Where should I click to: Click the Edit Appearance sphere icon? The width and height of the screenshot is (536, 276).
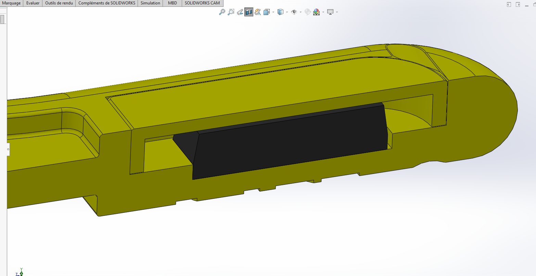point(307,12)
